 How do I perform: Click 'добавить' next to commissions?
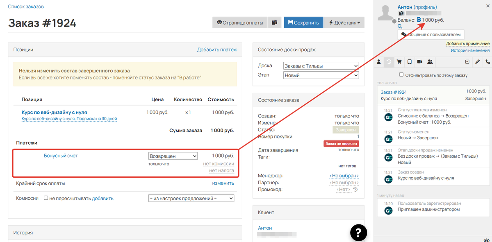pos(102,198)
